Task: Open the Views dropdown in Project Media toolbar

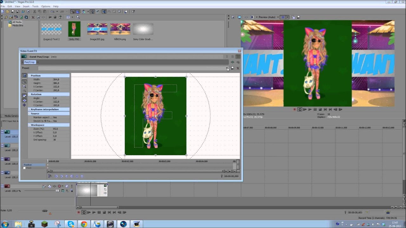Action: pyautogui.click(x=72, y=17)
